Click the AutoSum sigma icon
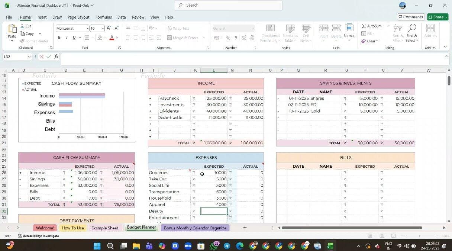Screen dimensions: 452x251 (364, 26)
